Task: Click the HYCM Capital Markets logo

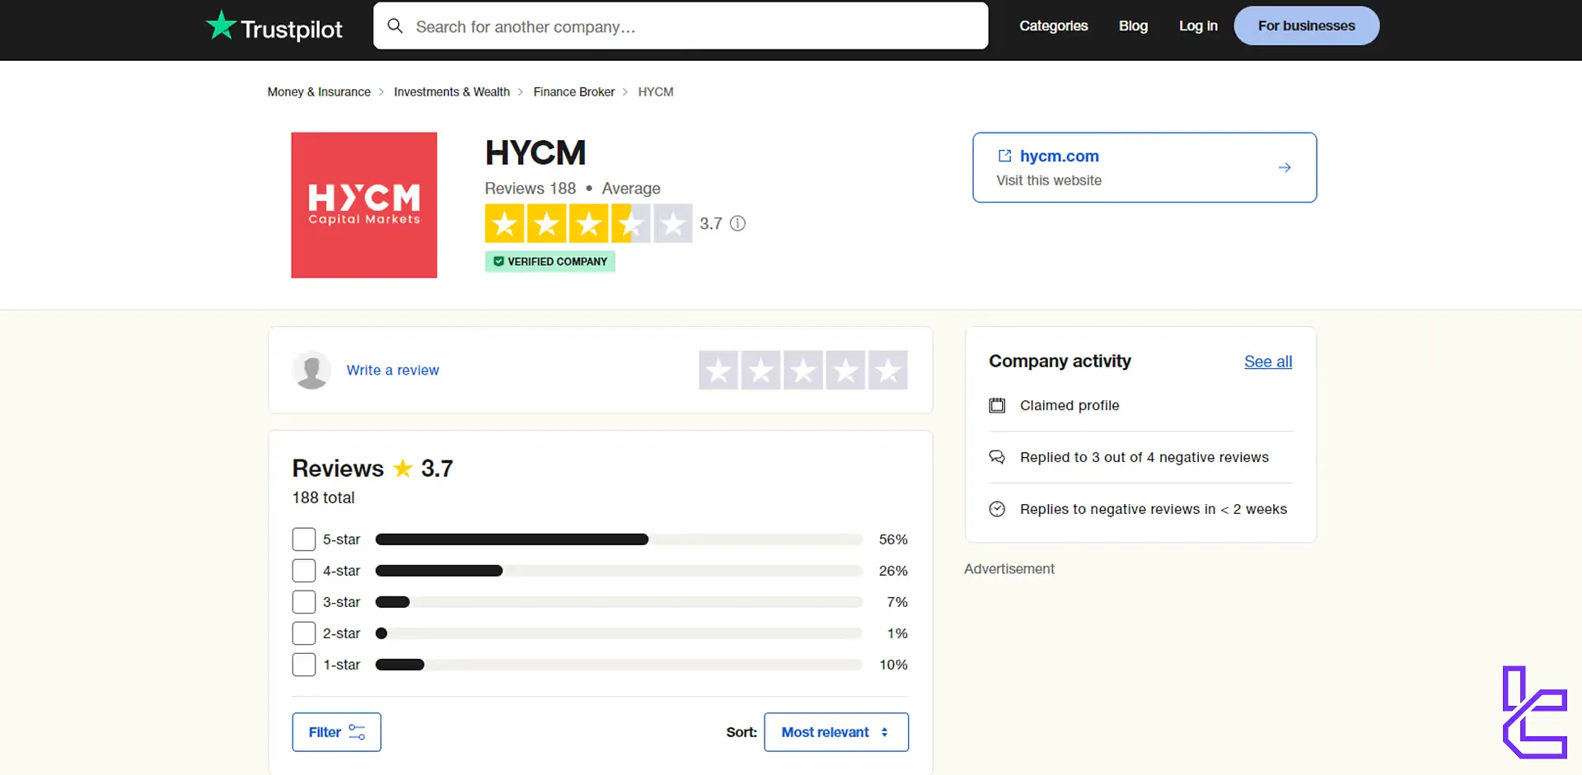Action: 364,205
